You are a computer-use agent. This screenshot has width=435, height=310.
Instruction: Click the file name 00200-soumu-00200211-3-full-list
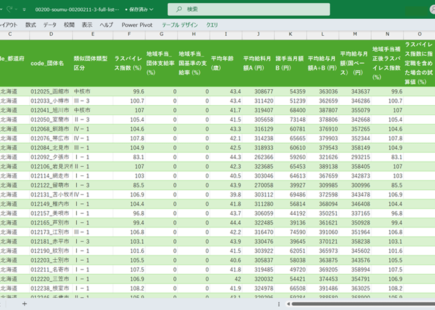pos(77,9)
